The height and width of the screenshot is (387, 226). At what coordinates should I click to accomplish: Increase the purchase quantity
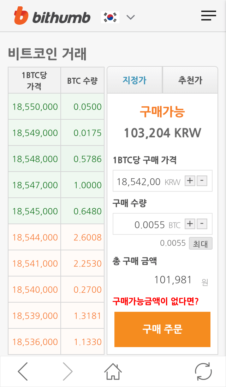pos(190,224)
